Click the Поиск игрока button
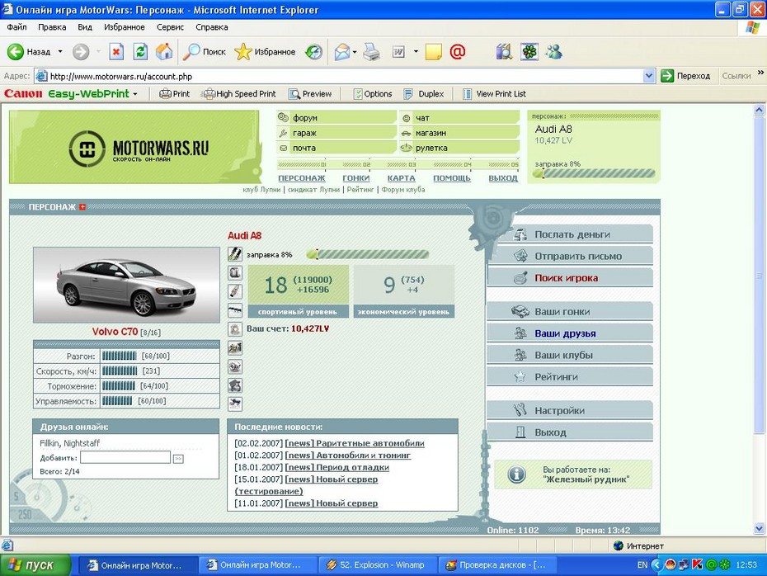 pyautogui.click(x=570, y=278)
